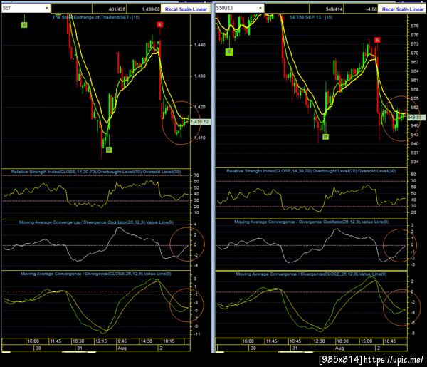Select the MACD Oscillator title on SET50 chart

pyautogui.click(x=312, y=222)
